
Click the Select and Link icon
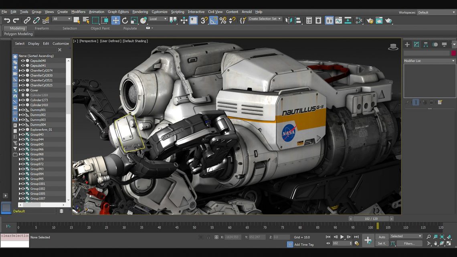pyautogui.click(x=27, y=20)
